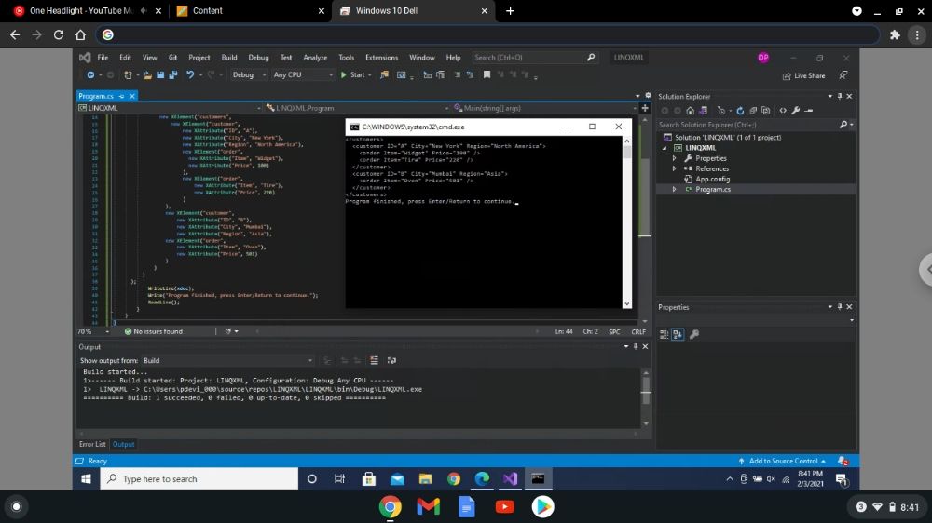The width and height of the screenshot is (932, 523).
Task: Open Windows Start menu
Action: point(86,478)
